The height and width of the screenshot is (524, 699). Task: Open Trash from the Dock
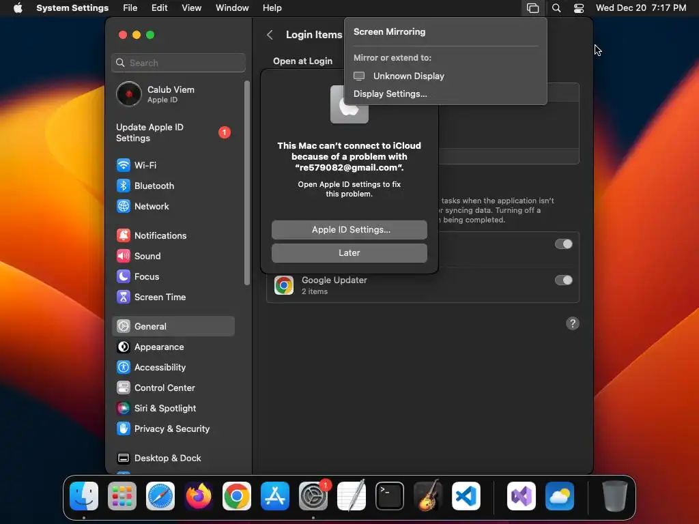coord(615,496)
